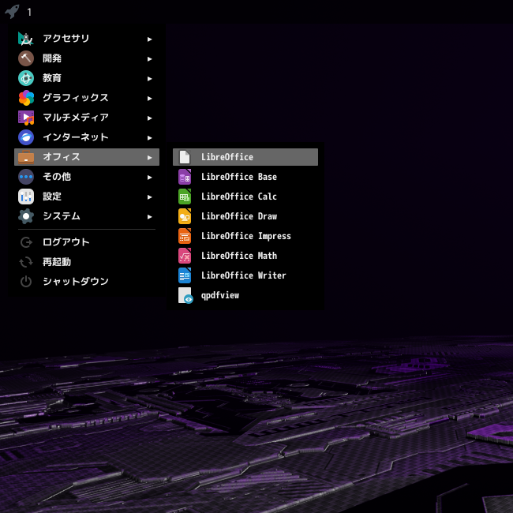Screen dimensions: 513x513
Task: Click the 'LibreOffice Impress' text
Action: (246, 236)
